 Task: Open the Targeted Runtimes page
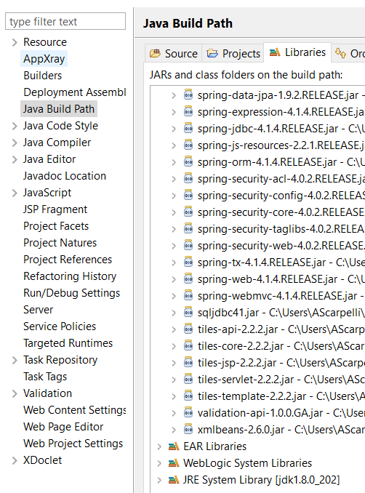click(68, 343)
